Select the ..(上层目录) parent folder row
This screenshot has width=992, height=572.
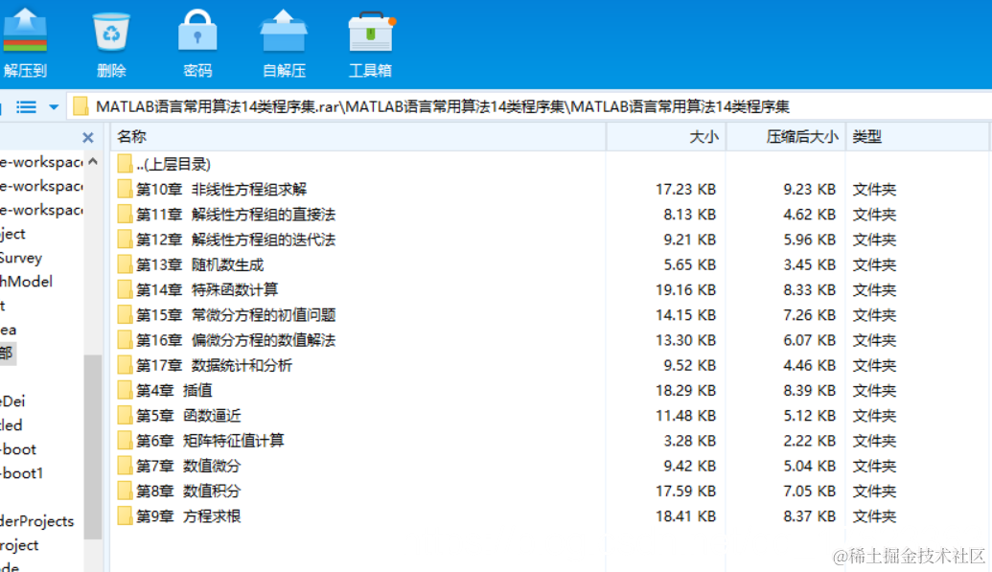pyautogui.click(x=550, y=165)
